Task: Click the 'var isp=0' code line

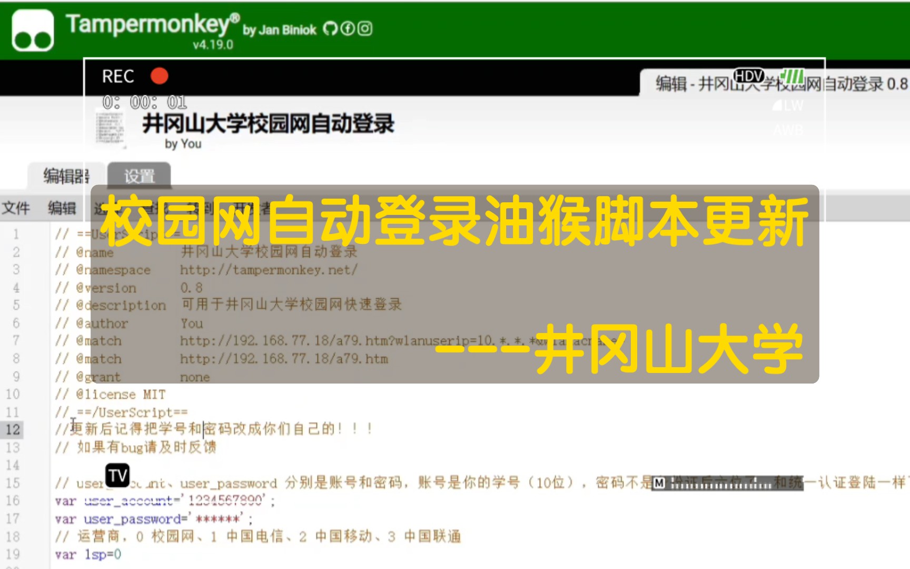Action: coord(88,554)
